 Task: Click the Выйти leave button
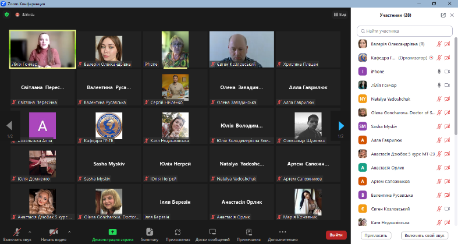click(x=336, y=235)
